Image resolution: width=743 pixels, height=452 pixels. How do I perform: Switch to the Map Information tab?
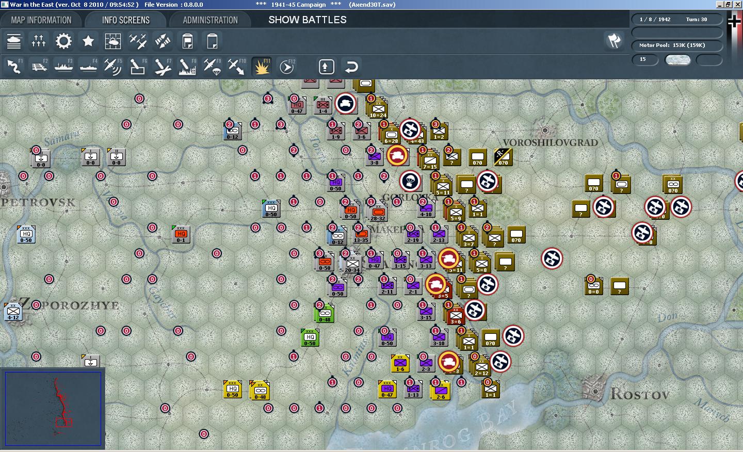click(x=41, y=20)
